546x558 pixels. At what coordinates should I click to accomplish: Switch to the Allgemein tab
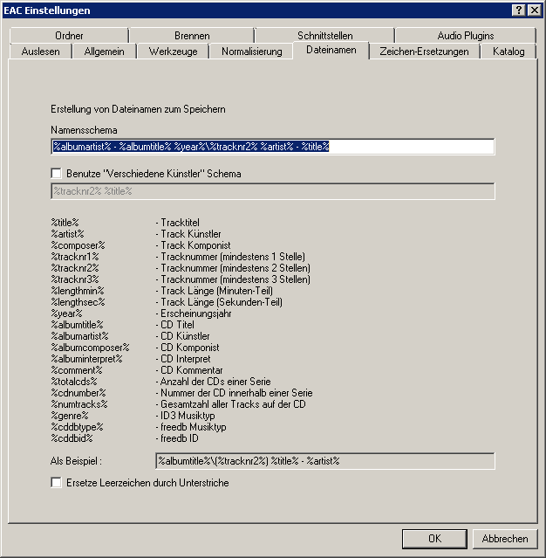[104, 52]
